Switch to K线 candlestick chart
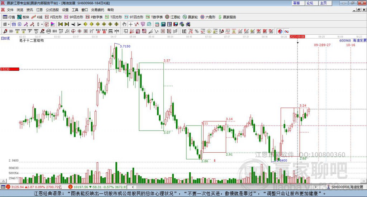Viewport: 367px width, 197px height. click(37, 17)
